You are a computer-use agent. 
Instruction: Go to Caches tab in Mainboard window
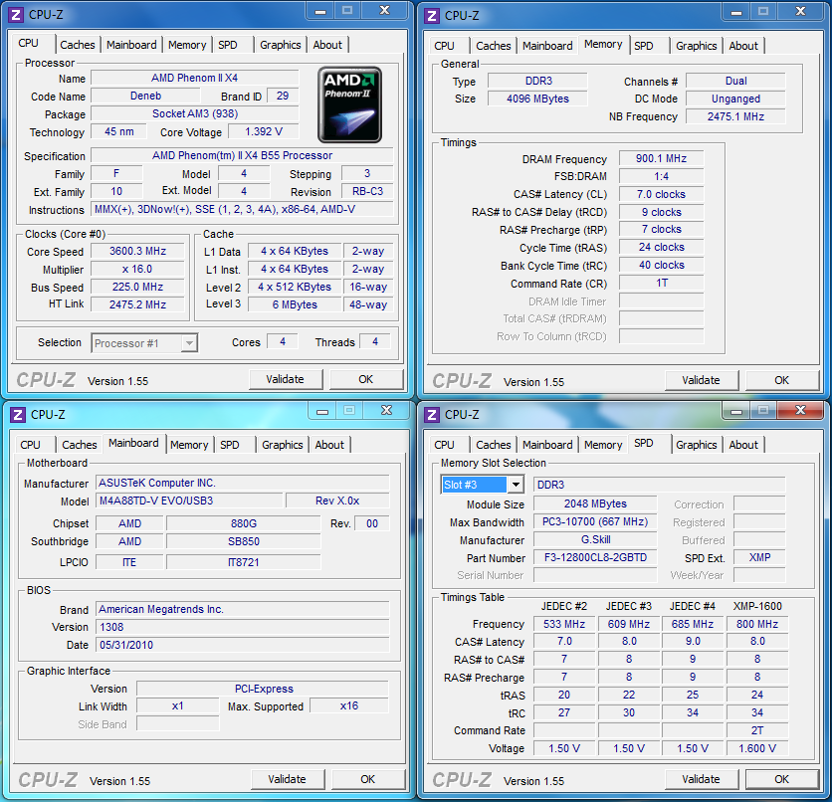80,445
